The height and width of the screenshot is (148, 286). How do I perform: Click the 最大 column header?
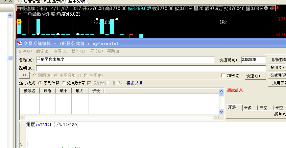click(x=80, y=91)
